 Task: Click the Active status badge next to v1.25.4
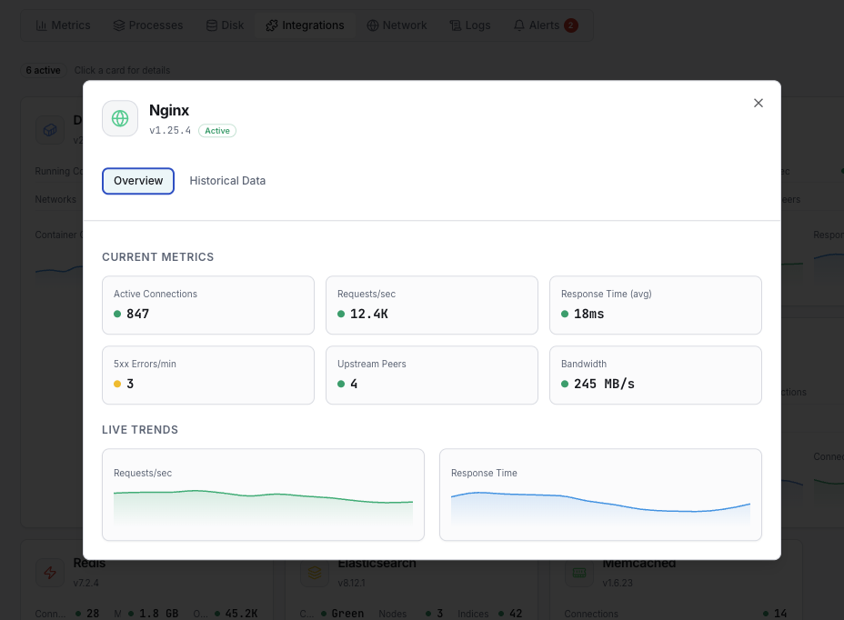217,130
